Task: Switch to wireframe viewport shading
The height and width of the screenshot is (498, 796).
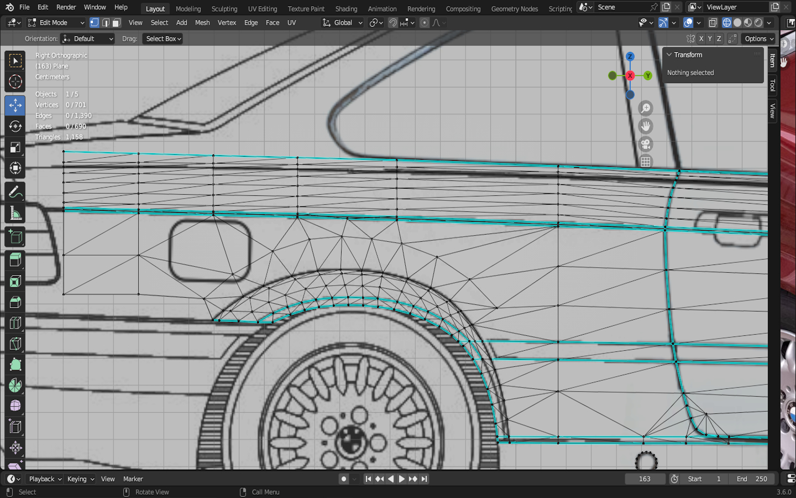Action: pos(727,23)
